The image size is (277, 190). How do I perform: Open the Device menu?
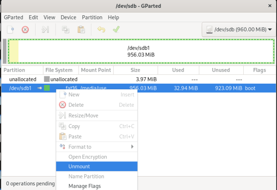pyautogui.click(x=68, y=17)
